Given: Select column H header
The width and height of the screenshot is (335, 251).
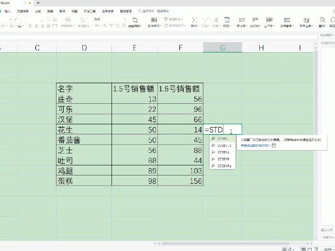Looking at the screenshot, I should point(261,47).
